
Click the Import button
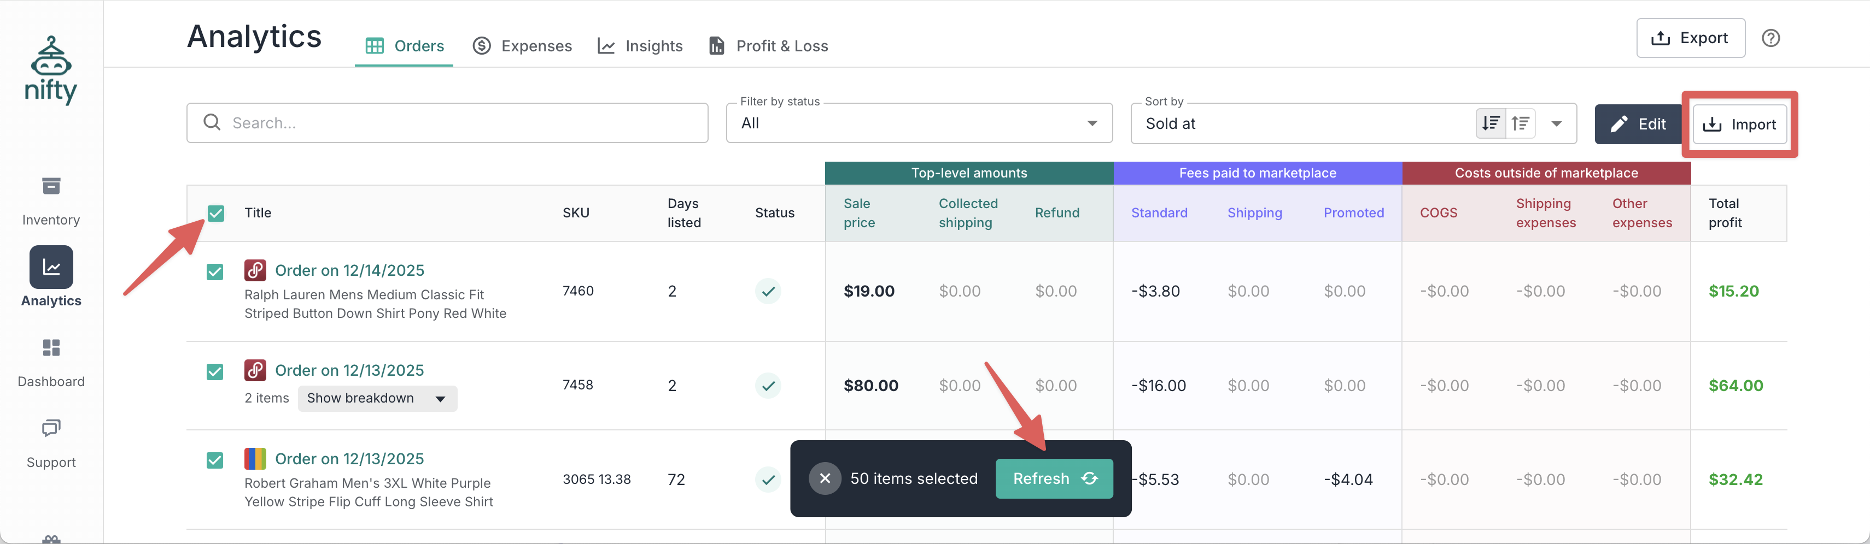click(x=1739, y=124)
